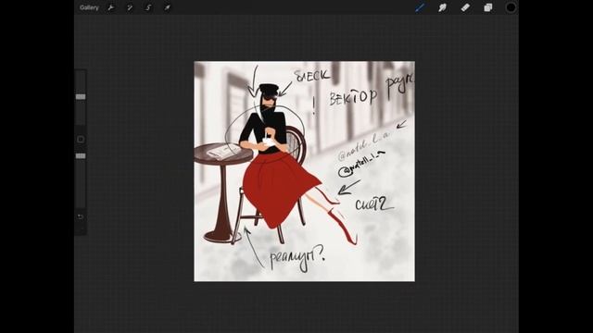Open the Actions wrench menu
This screenshot has height=333, width=593.
coord(111,7)
